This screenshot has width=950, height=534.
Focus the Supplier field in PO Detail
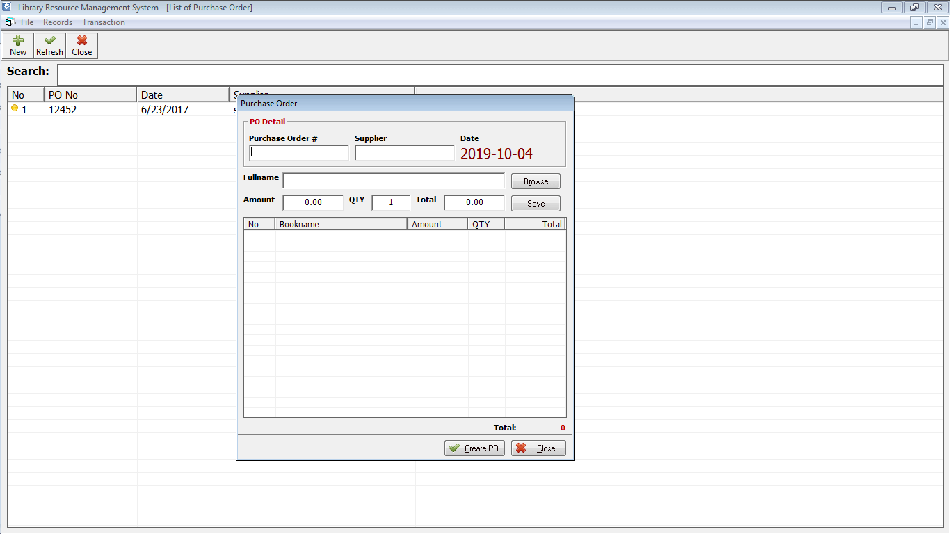coord(405,153)
